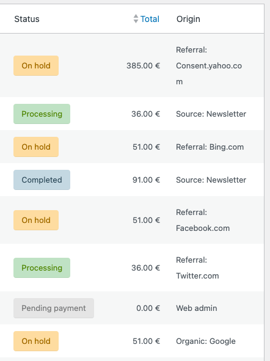The height and width of the screenshot is (361, 270).
Task: Click On hold badge in Facebook.com row
Action: [36, 220]
